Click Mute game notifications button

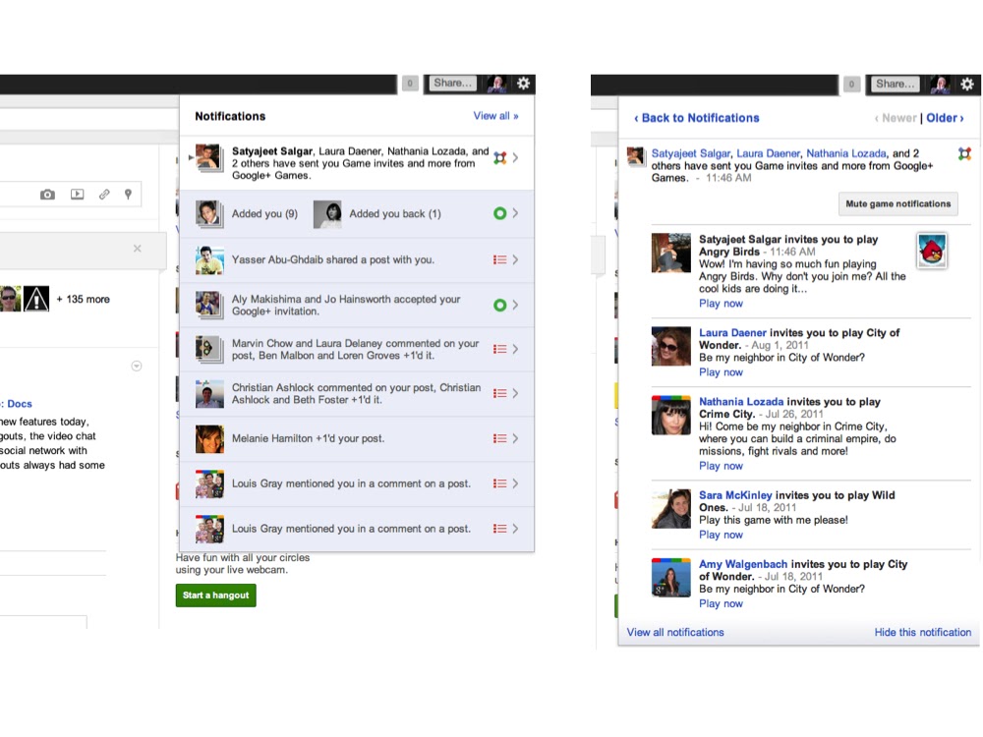coord(897,203)
